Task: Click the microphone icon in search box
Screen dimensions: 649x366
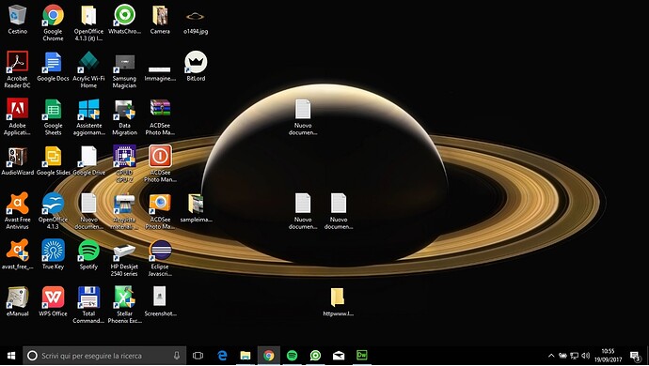Action: 177,356
